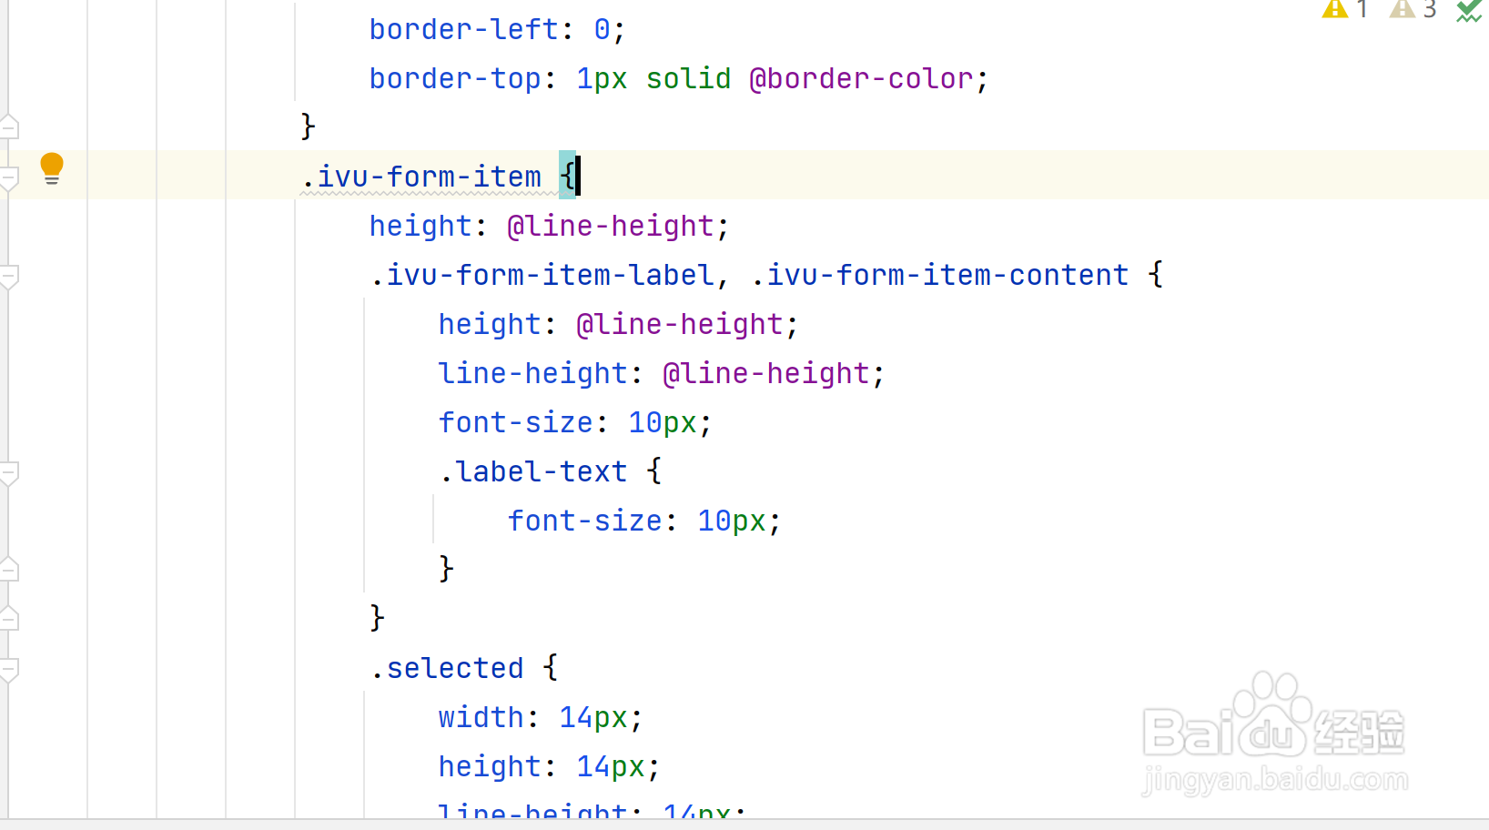Click the .ivu-form-item selector text
This screenshot has height=830, width=1489.
[421, 177]
